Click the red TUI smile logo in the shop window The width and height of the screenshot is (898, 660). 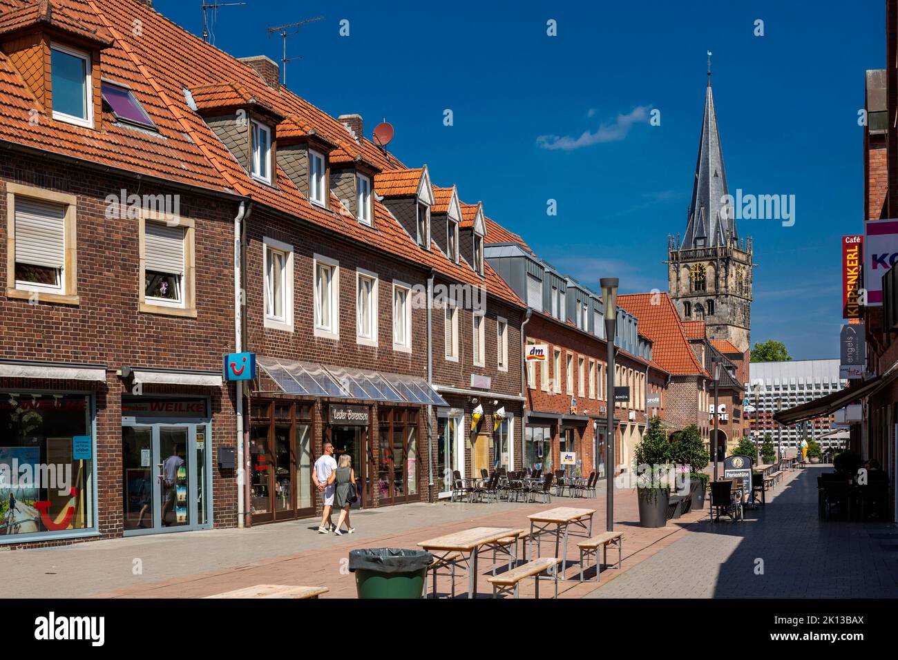pyautogui.click(x=56, y=509)
